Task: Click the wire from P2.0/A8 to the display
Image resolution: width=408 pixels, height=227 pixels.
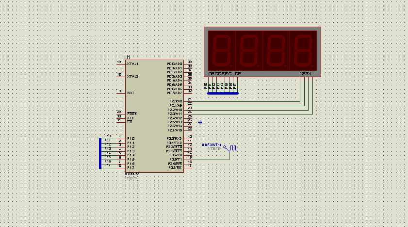Action: [246, 101]
